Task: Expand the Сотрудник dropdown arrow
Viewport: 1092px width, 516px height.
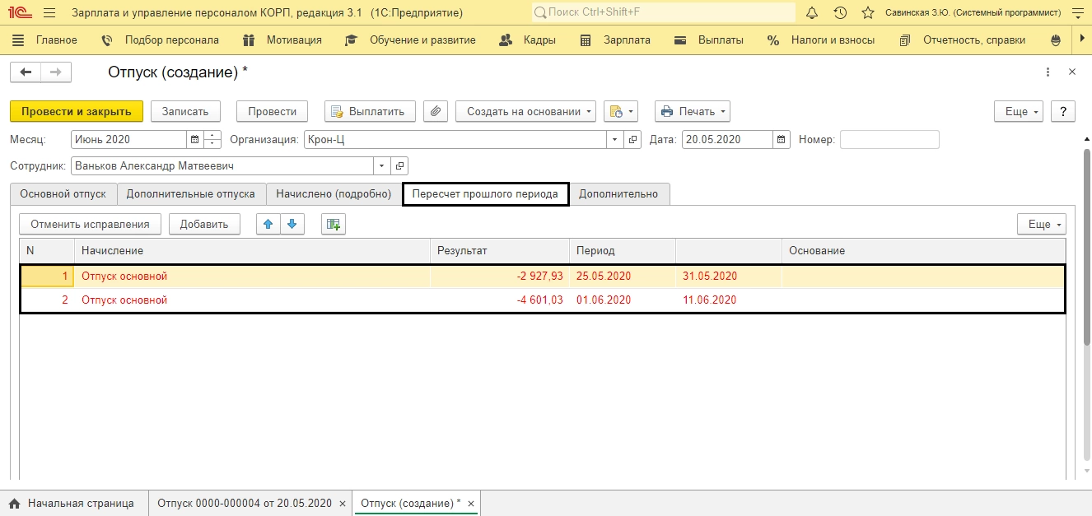Action: pyautogui.click(x=381, y=166)
